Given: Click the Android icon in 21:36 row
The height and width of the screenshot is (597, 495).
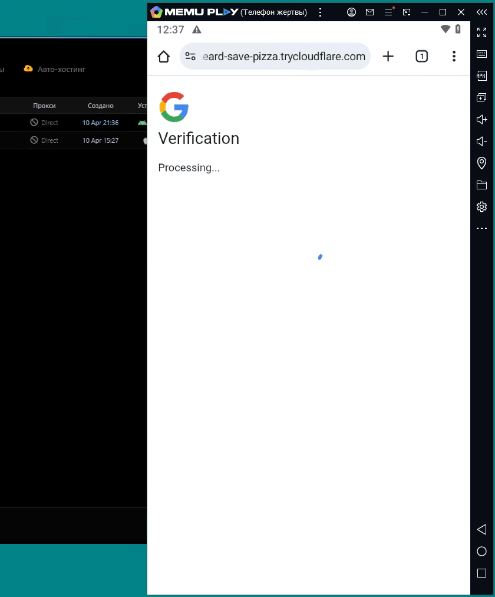Looking at the screenshot, I should click(142, 123).
